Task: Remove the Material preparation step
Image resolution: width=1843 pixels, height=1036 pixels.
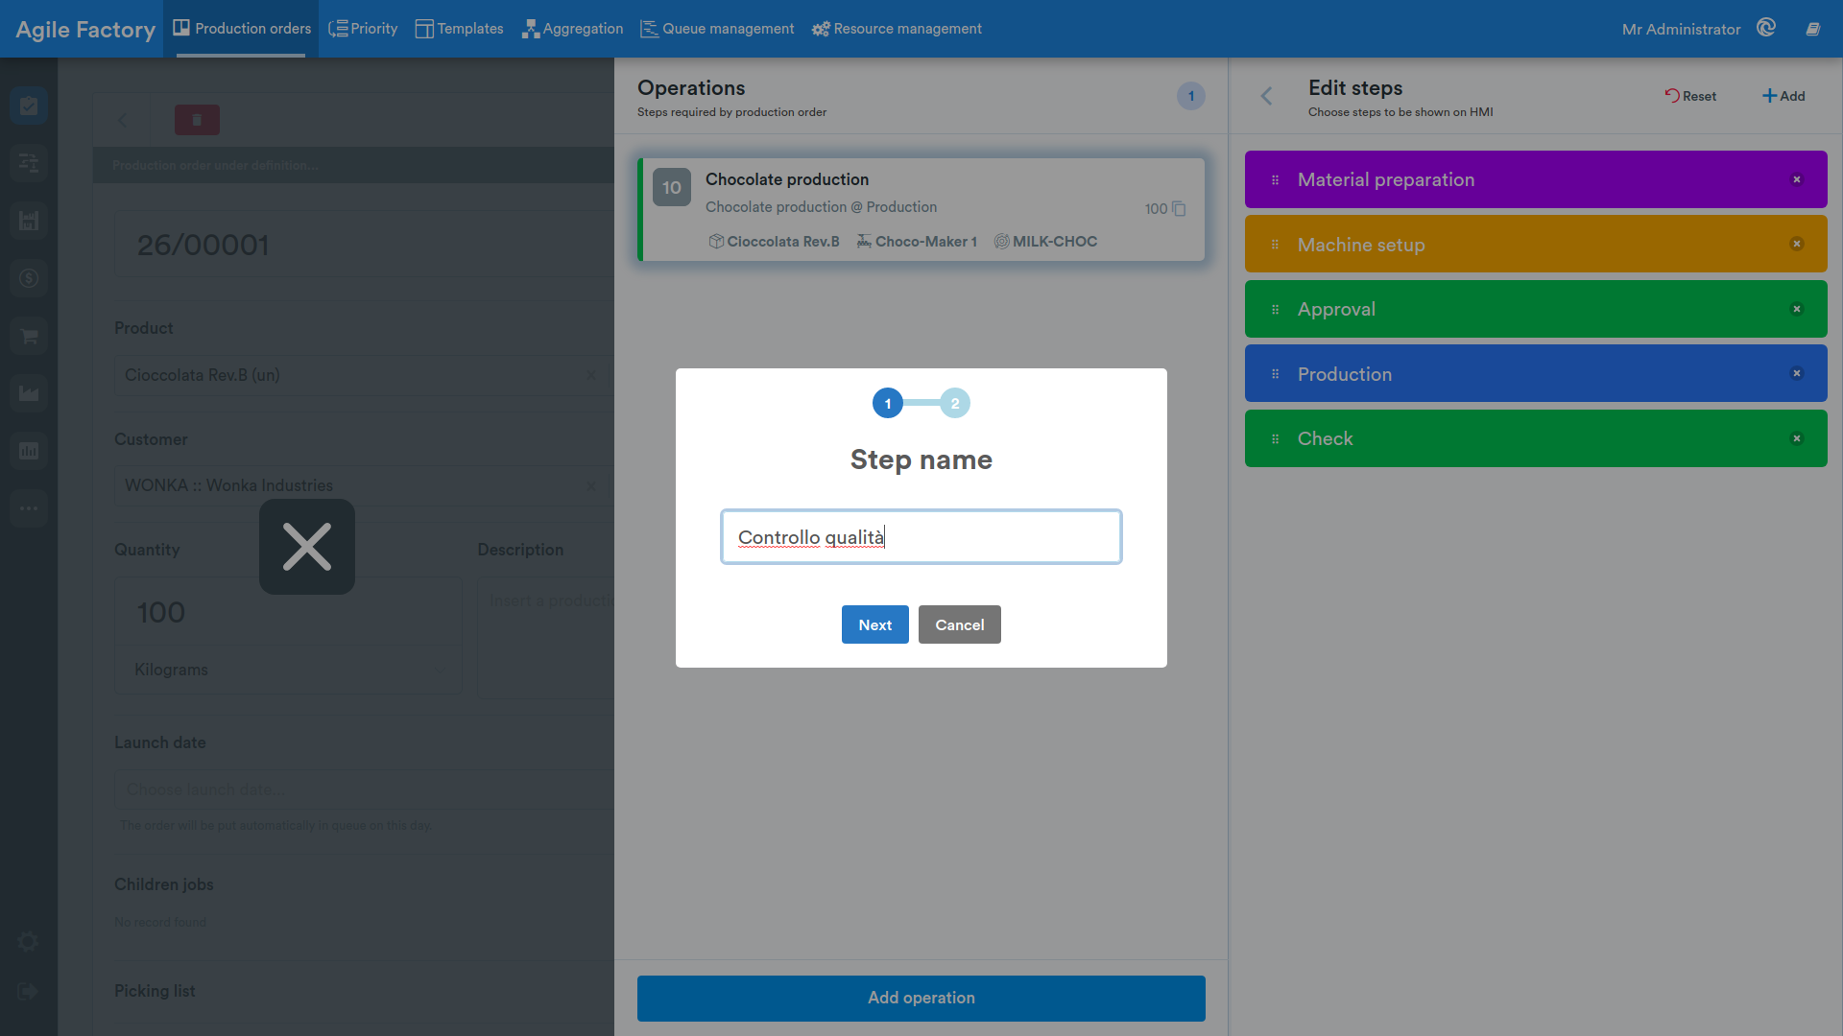Action: (1797, 179)
